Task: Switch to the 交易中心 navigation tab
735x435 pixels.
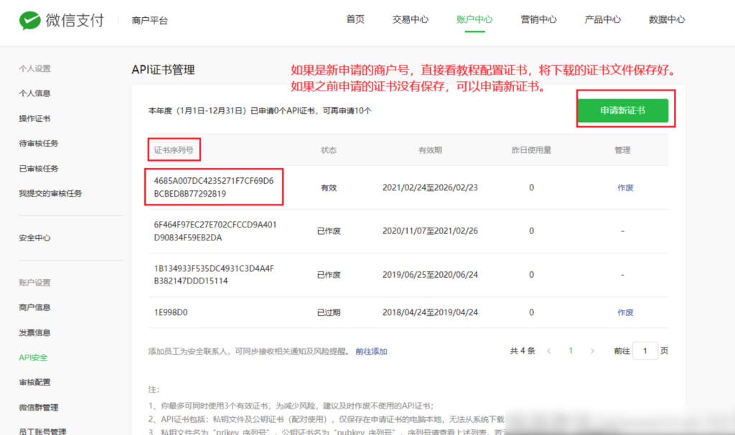Action: (410, 19)
